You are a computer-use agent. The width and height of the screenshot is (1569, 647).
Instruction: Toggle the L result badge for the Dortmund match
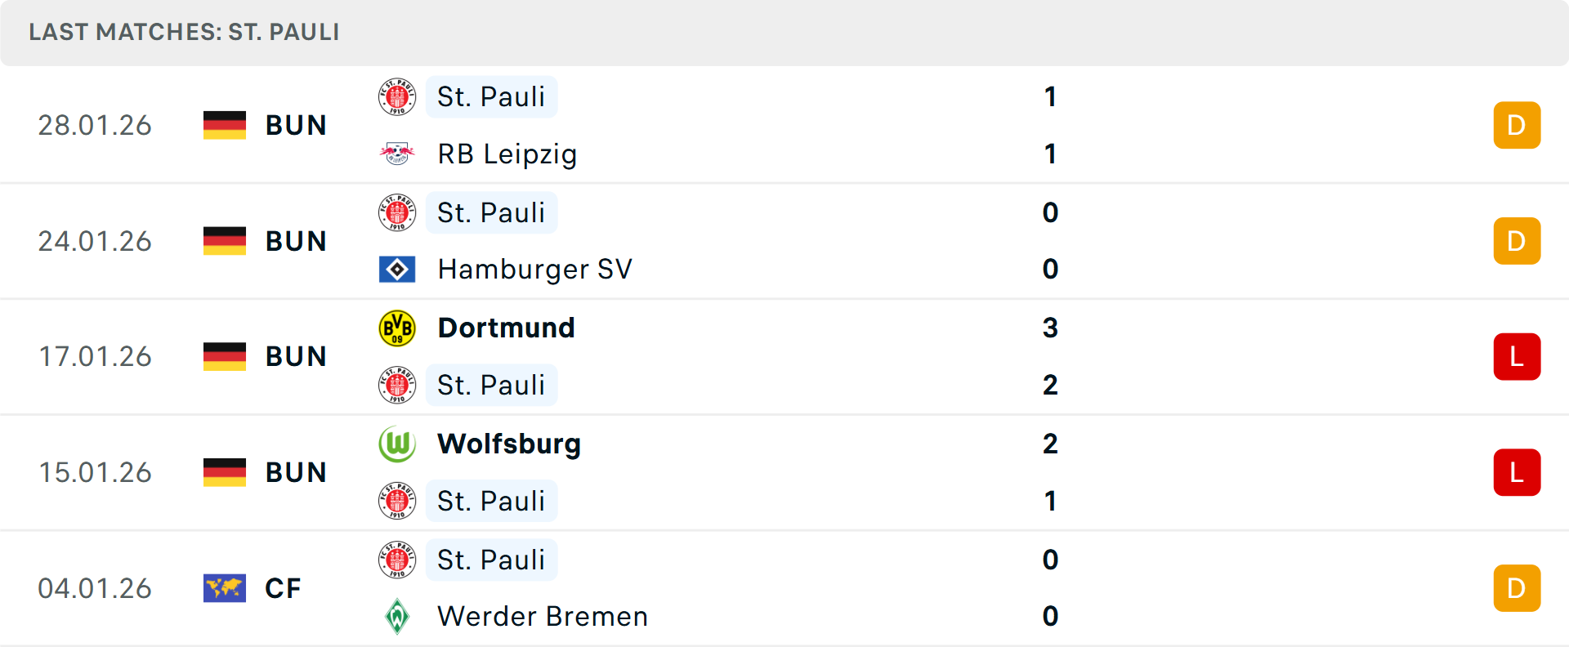pyautogui.click(x=1517, y=356)
